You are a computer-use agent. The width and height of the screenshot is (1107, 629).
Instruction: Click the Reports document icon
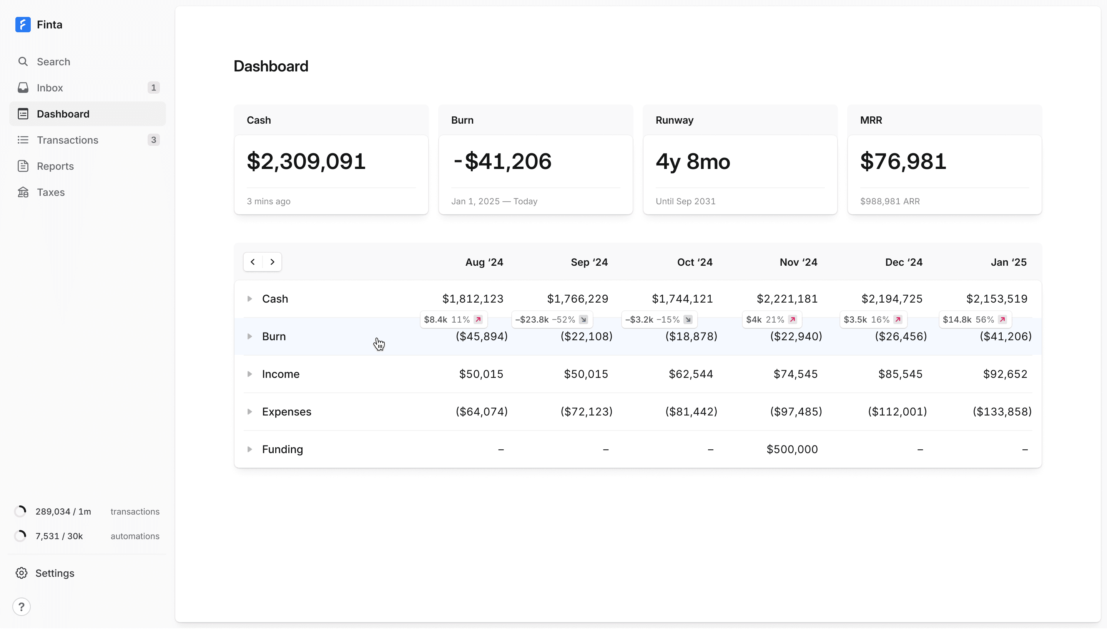pos(23,166)
